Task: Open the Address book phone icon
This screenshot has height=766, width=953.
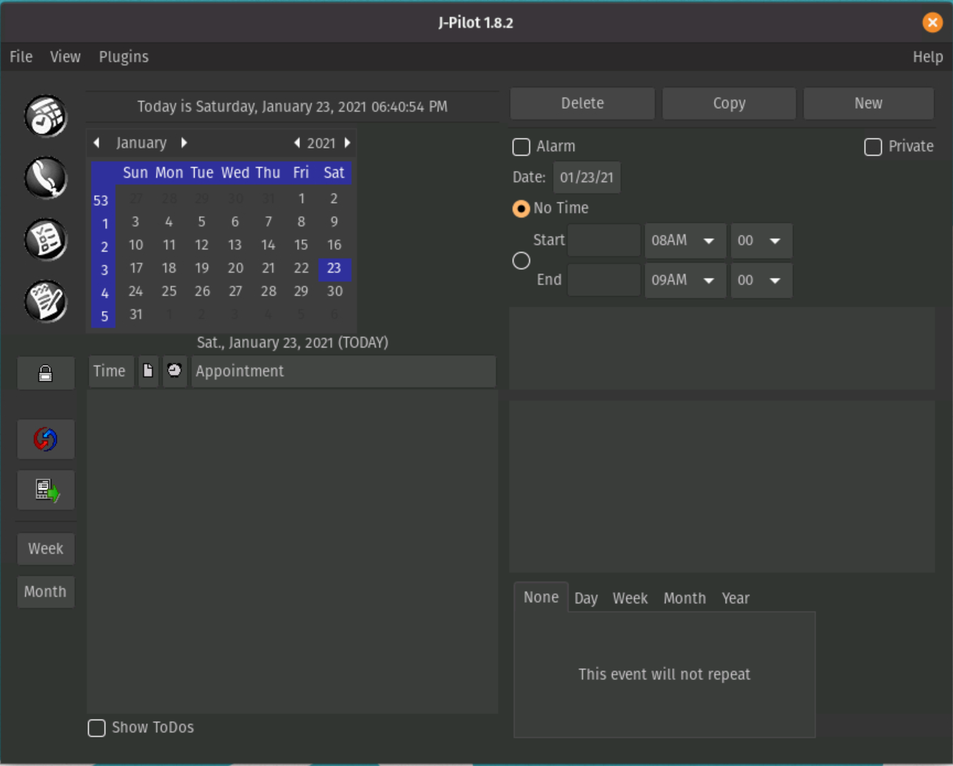Action: point(45,177)
